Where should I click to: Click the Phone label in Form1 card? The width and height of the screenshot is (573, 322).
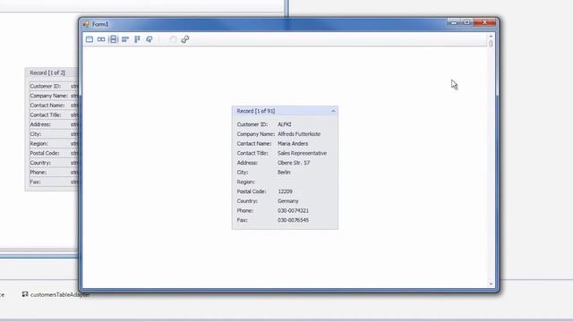click(245, 211)
